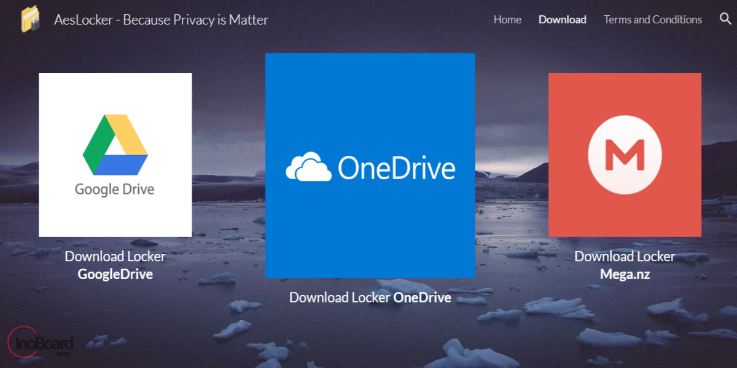737x368 pixels.
Task: Click the Download Locker OneDrive caption
Action: (370, 297)
